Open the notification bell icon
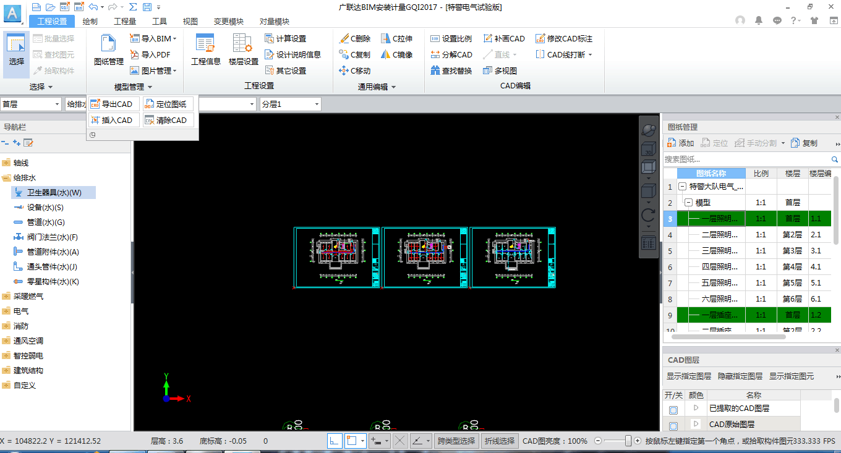This screenshot has width=841, height=453. [759, 20]
